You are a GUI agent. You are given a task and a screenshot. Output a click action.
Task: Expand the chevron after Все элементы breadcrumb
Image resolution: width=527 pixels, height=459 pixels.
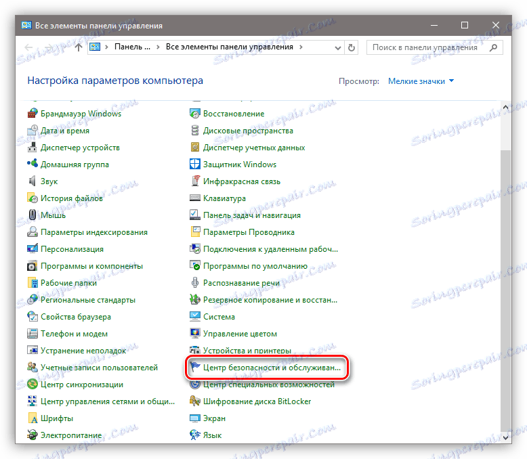[x=301, y=47]
